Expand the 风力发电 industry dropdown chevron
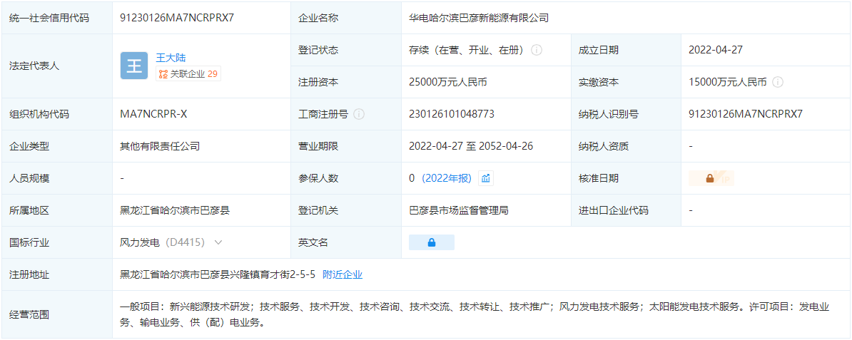This screenshot has width=852, height=340. pos(218,242)
